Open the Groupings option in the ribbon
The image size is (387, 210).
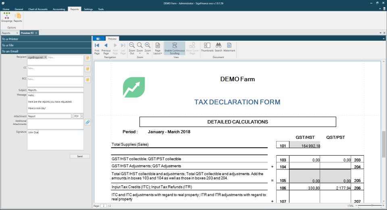coord(7,17)
